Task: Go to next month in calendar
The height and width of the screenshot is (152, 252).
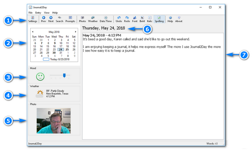Action: coord(75,32)
